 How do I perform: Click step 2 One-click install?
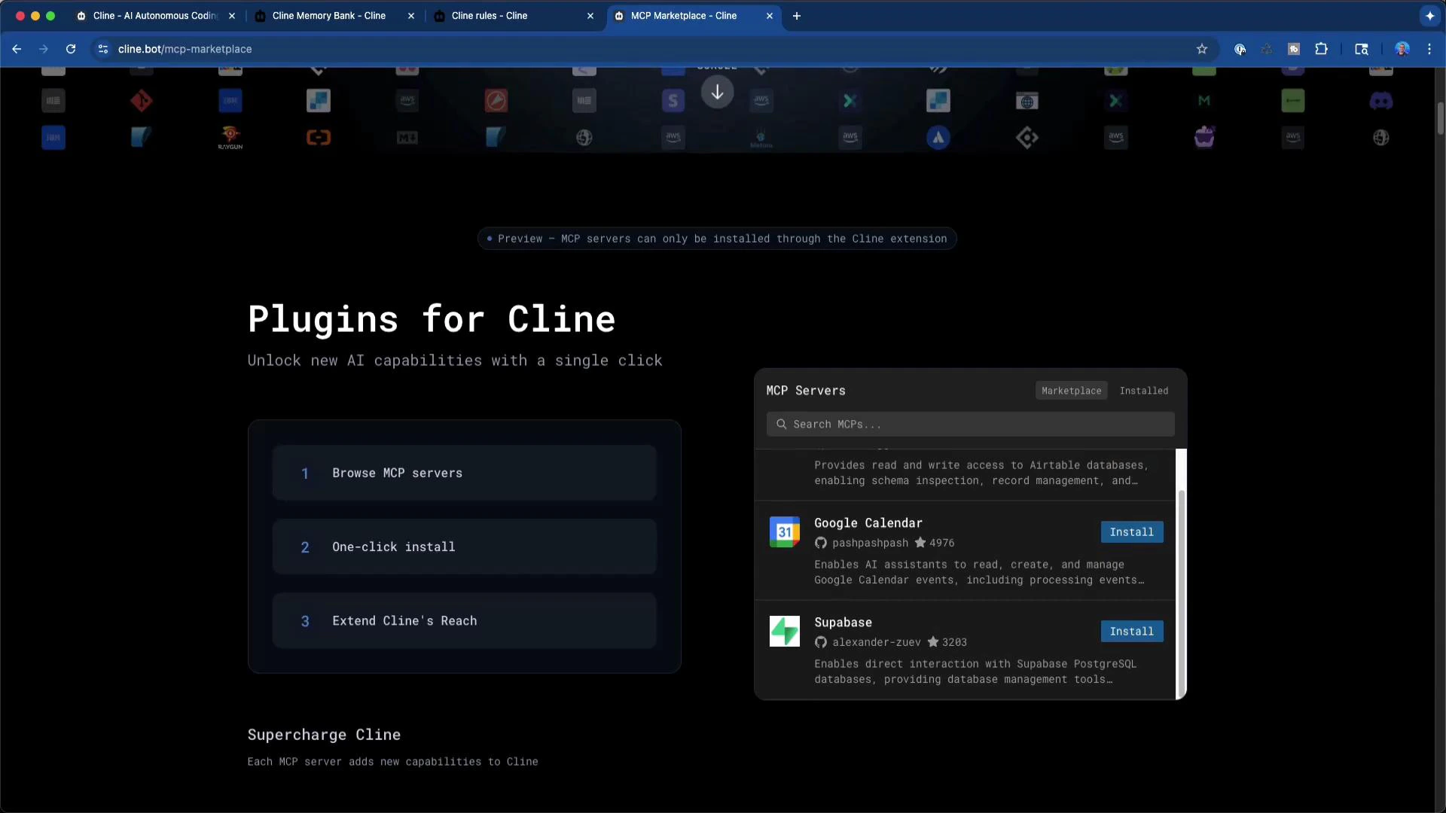click(x=464, y=547)
